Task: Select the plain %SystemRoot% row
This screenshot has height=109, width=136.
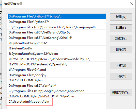Action: click(x=56, y=48)
